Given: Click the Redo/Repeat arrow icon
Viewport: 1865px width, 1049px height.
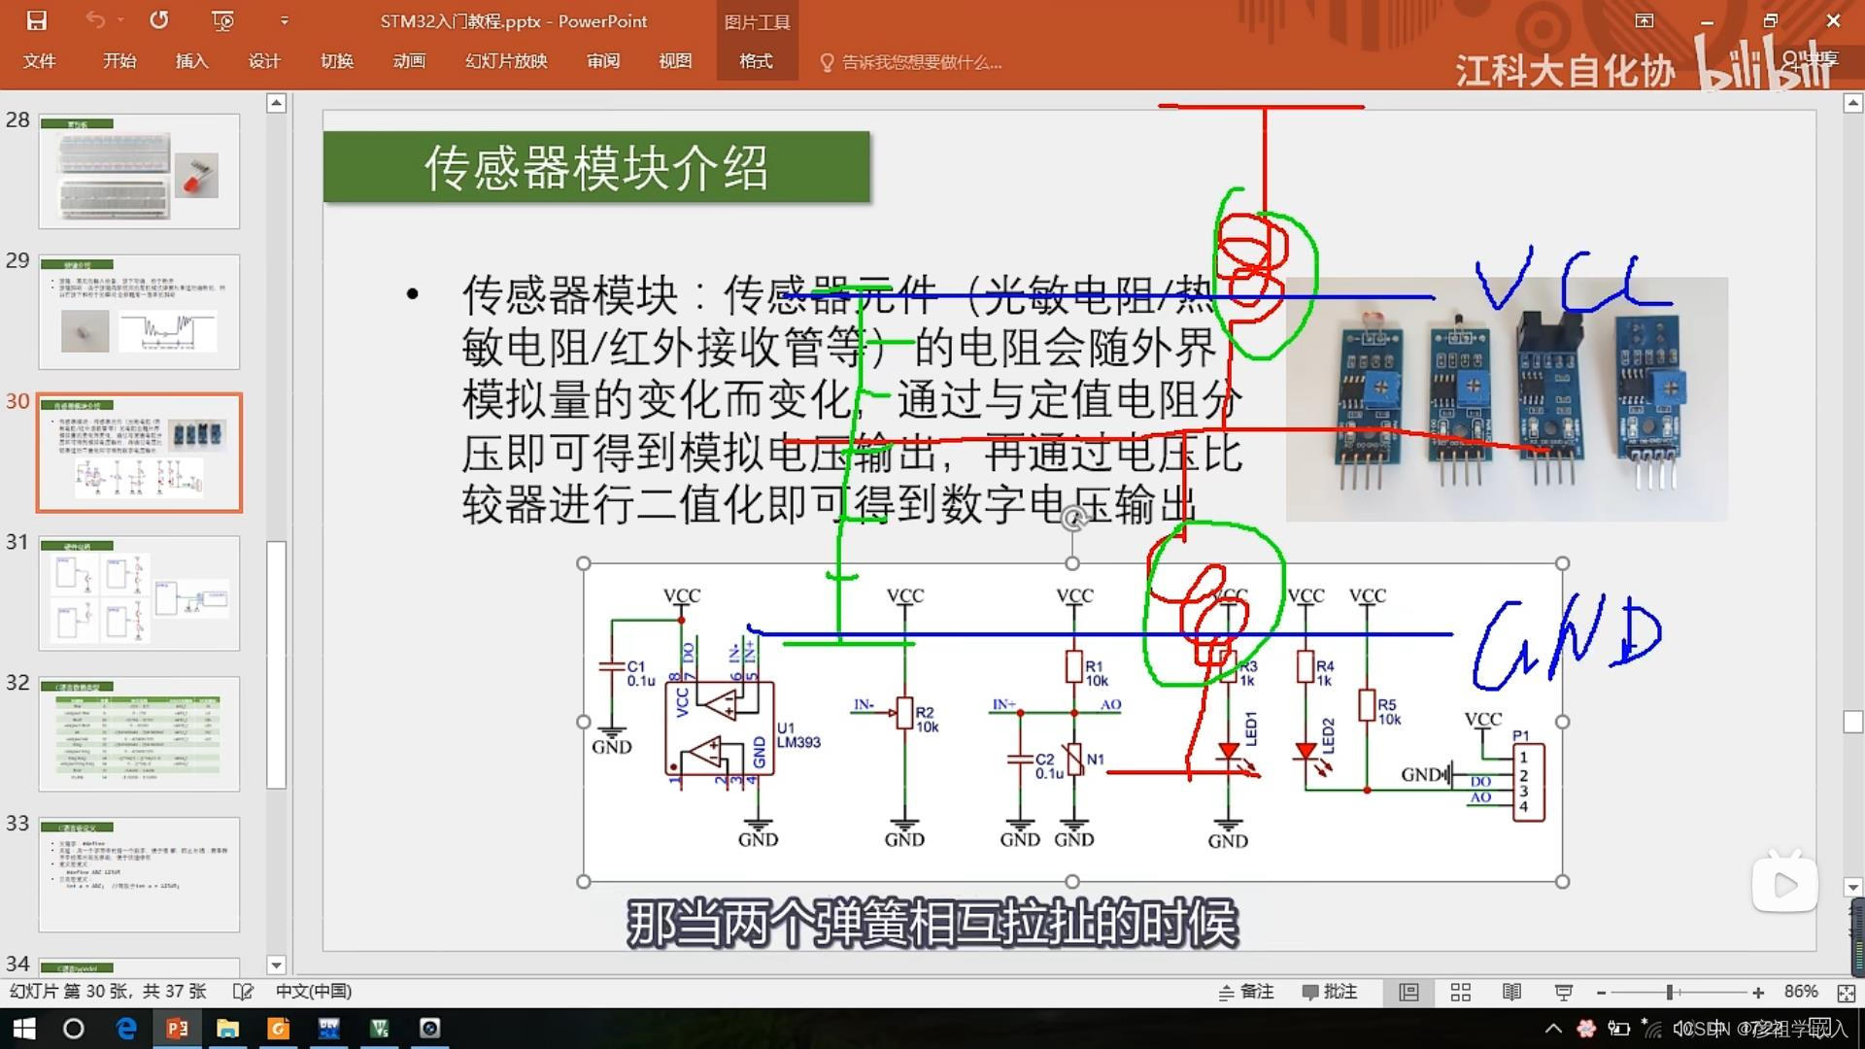Looking at the screenshot, I should 159,20.
